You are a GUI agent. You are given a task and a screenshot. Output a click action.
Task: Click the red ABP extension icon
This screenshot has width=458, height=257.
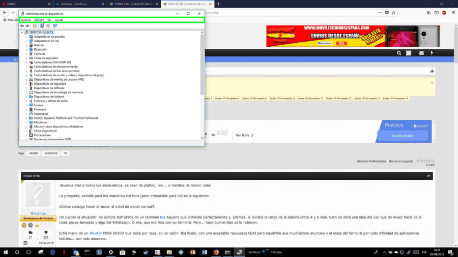tap(444, 13)
